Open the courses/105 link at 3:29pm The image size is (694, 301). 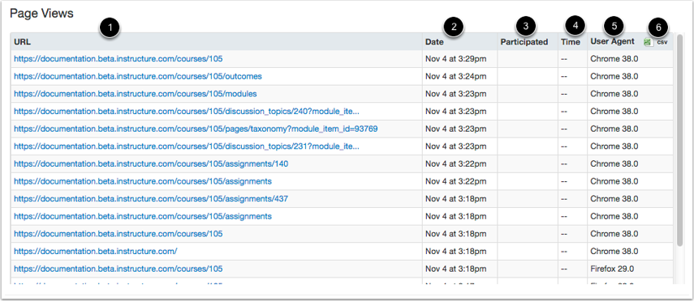coord(119,59)
